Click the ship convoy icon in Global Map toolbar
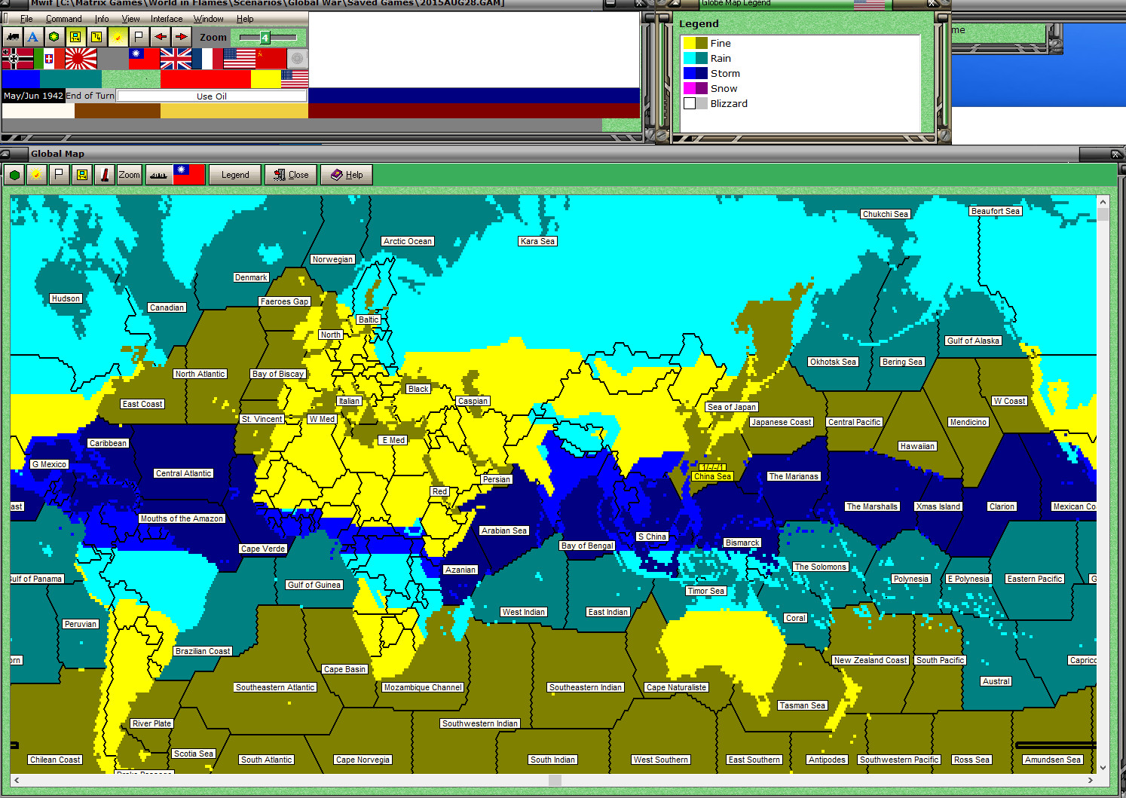Image resolution: width=1126 pixels, height=798 pixels. (158, 175)
